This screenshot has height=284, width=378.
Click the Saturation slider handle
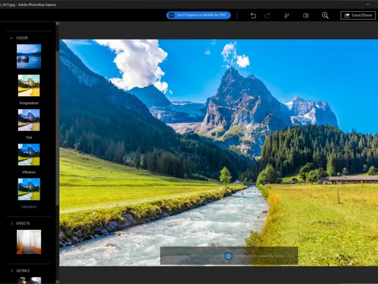click(228, 256)
